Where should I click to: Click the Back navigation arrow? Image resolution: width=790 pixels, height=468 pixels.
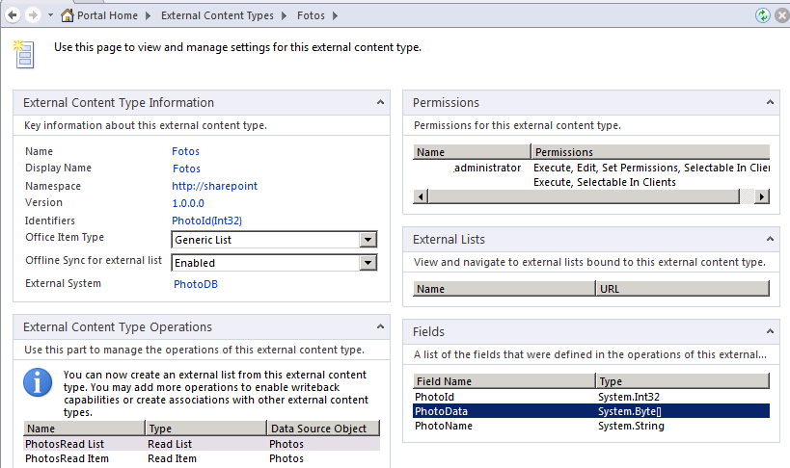point(13,15)
